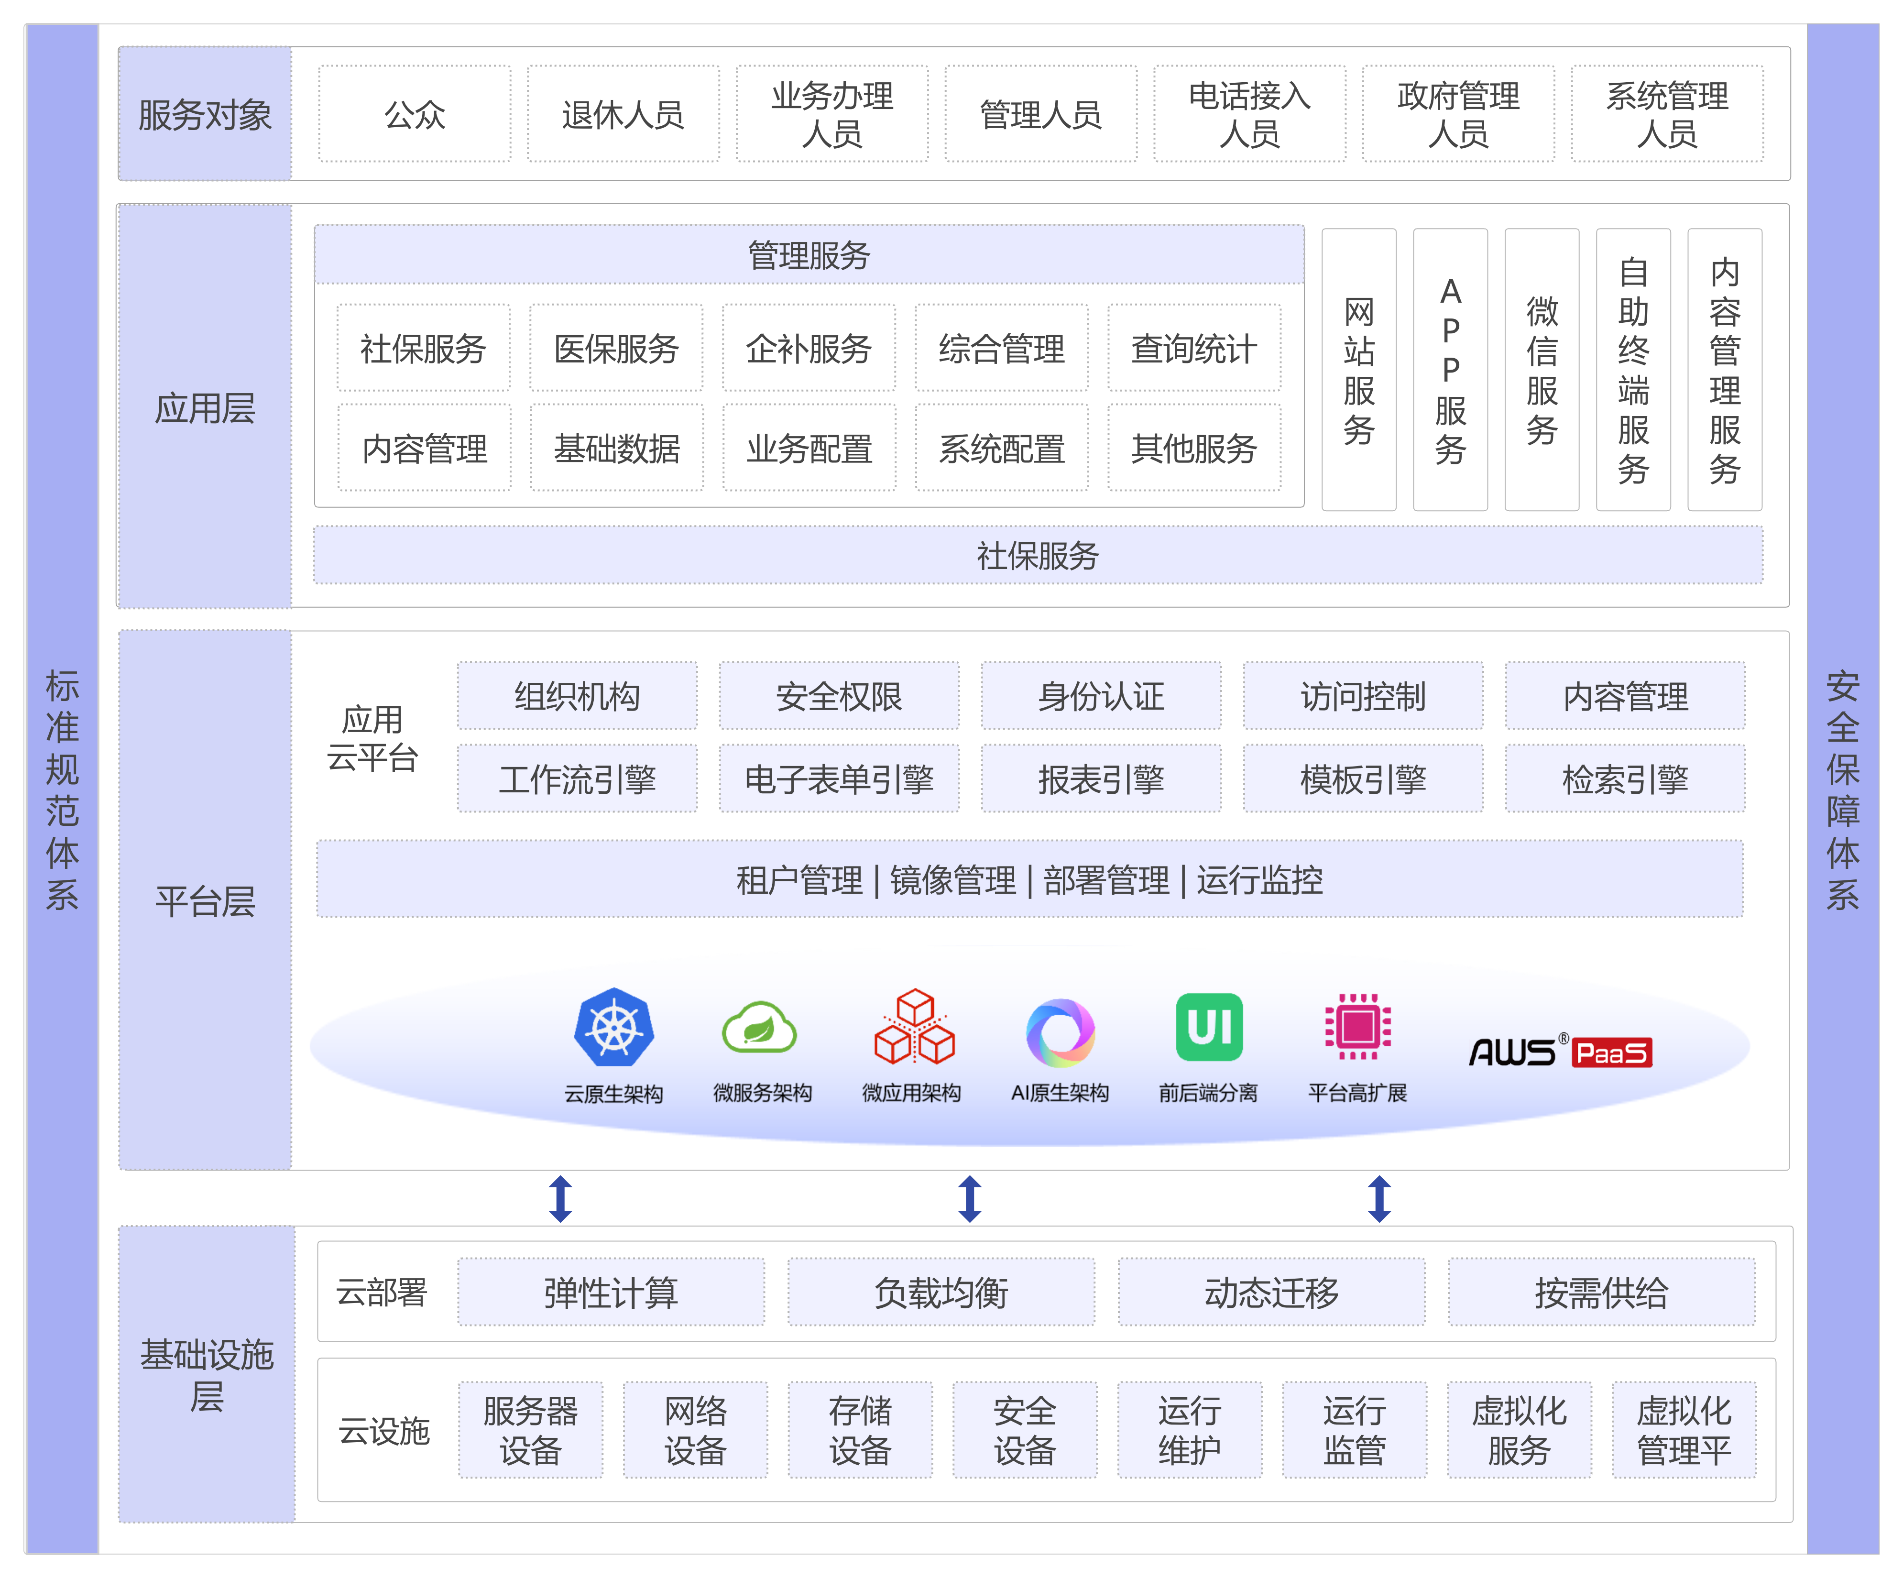Viewport: 1903px width, 1578px height.
Task: Click the 服务对象 layer label
Action: point(205,114)
